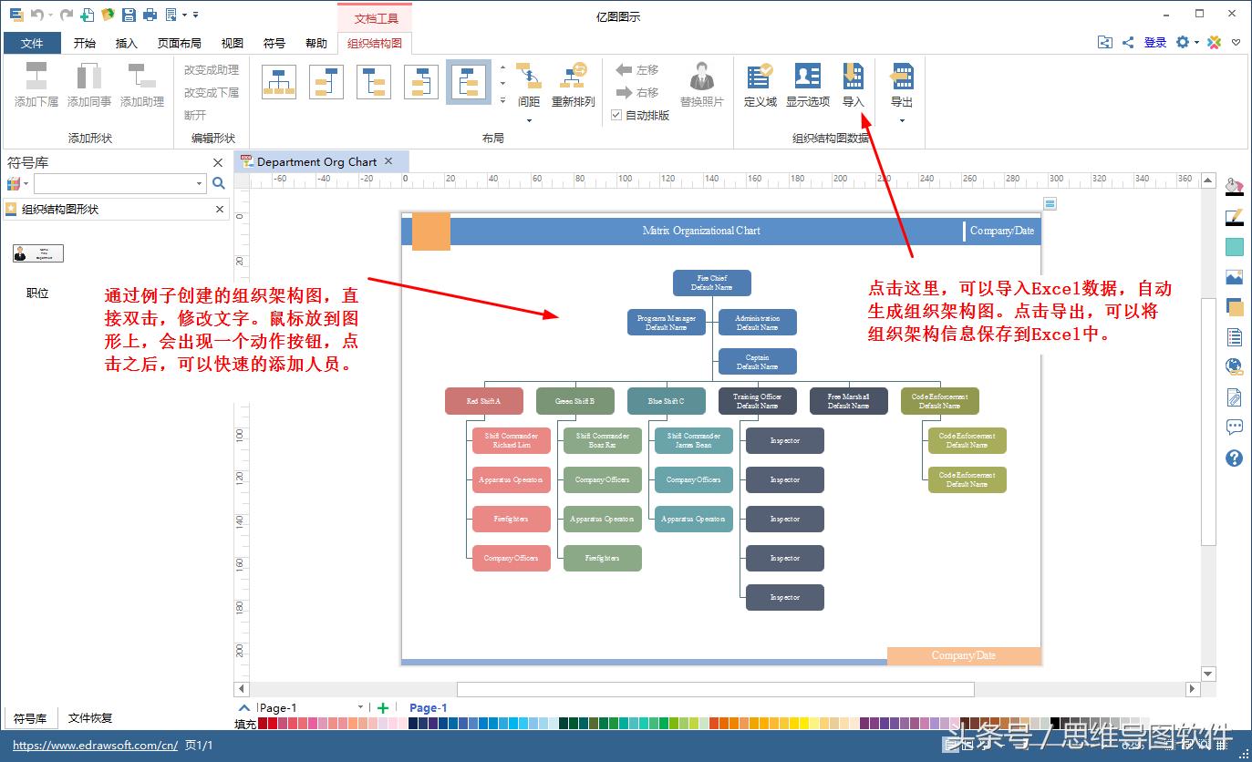Open the hyperlink globe icon in right sidebar
The width and height of the screenshot is (1252, 762).
pos(1234,366)
